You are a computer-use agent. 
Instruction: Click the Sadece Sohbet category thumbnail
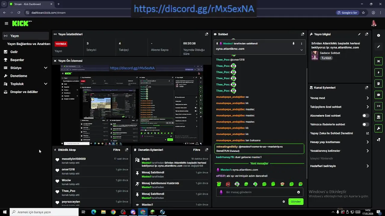(x=315, y=55)
